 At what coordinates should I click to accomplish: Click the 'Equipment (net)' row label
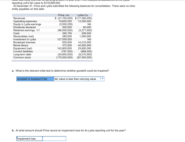pyautogui.click(x=23, y=48)
